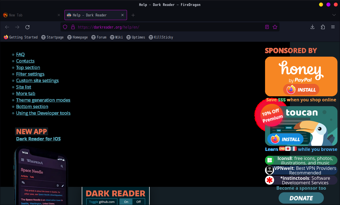340x205 pixels.
Task: Click Become a sponsor too
Action: coord(301,188)
